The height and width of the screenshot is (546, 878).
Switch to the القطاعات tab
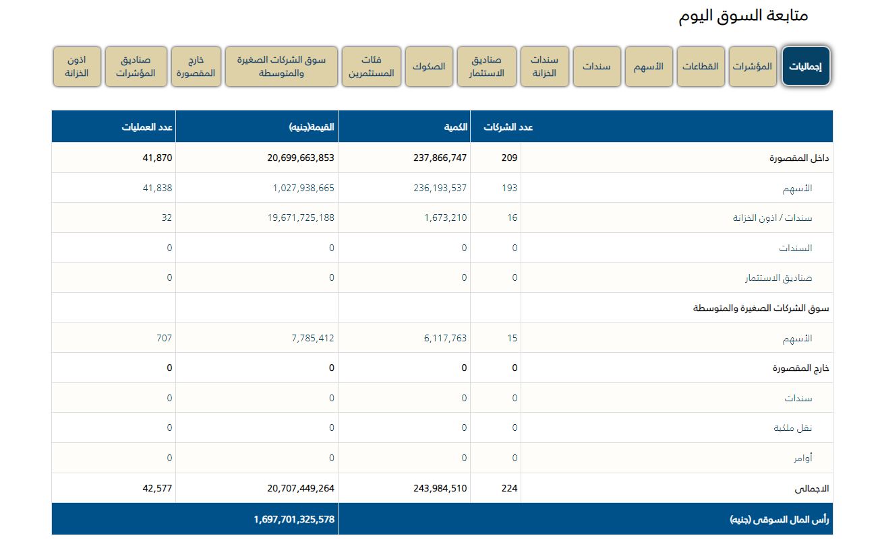tap(700, 67)
